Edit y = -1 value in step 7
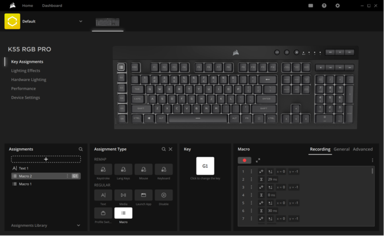This screenshot has height=236, width=384. click(293, 219)
